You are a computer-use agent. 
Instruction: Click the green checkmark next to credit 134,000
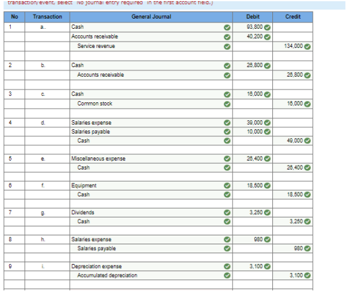point(307,47)
